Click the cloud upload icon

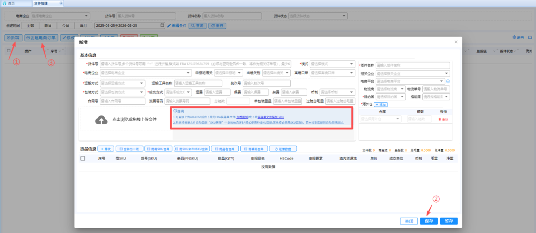101,120
